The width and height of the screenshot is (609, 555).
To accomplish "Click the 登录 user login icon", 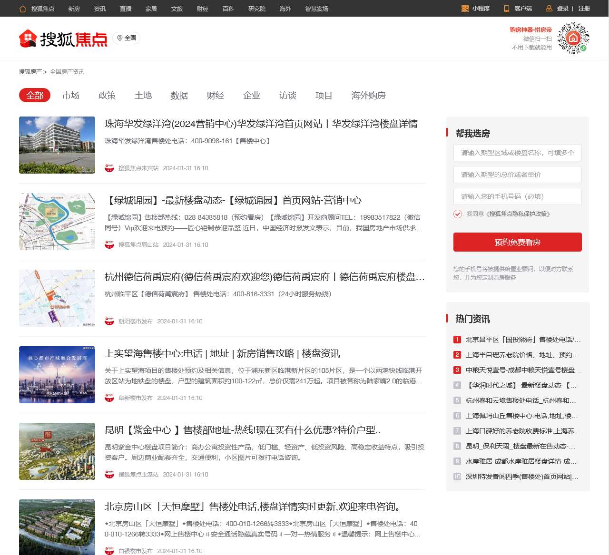I will [x=549, y=9].
